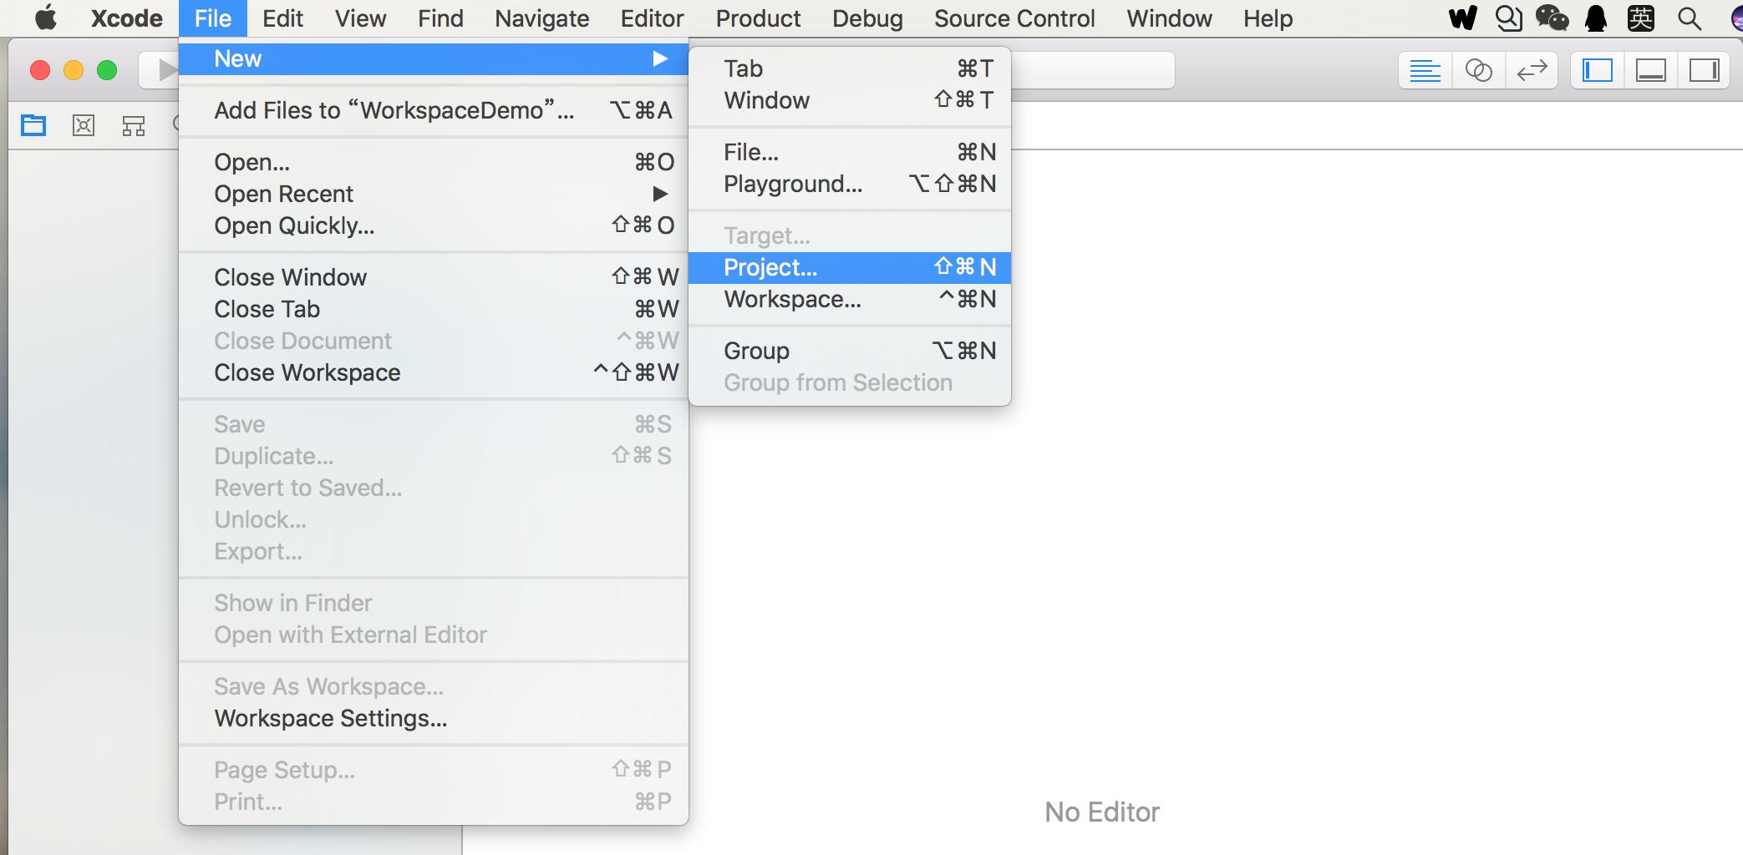Click the W app menu bar icon

tap(1462, 18)
